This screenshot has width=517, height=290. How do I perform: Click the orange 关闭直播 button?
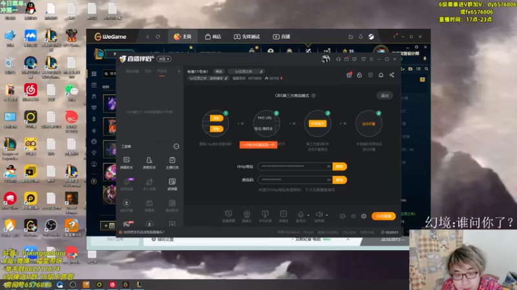coord(383,216)
